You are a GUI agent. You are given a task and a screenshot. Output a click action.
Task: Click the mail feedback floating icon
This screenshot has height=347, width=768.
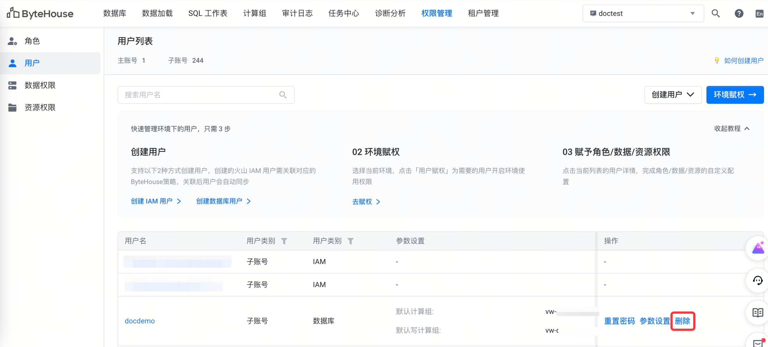click(757, 343)
